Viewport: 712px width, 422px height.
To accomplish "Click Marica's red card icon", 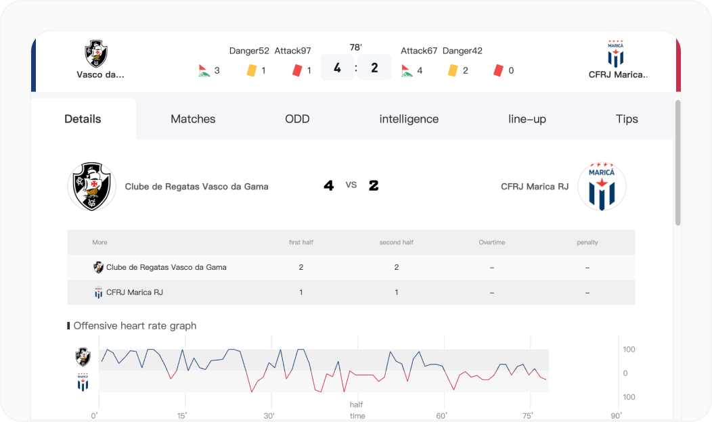I will coord(498,70).
